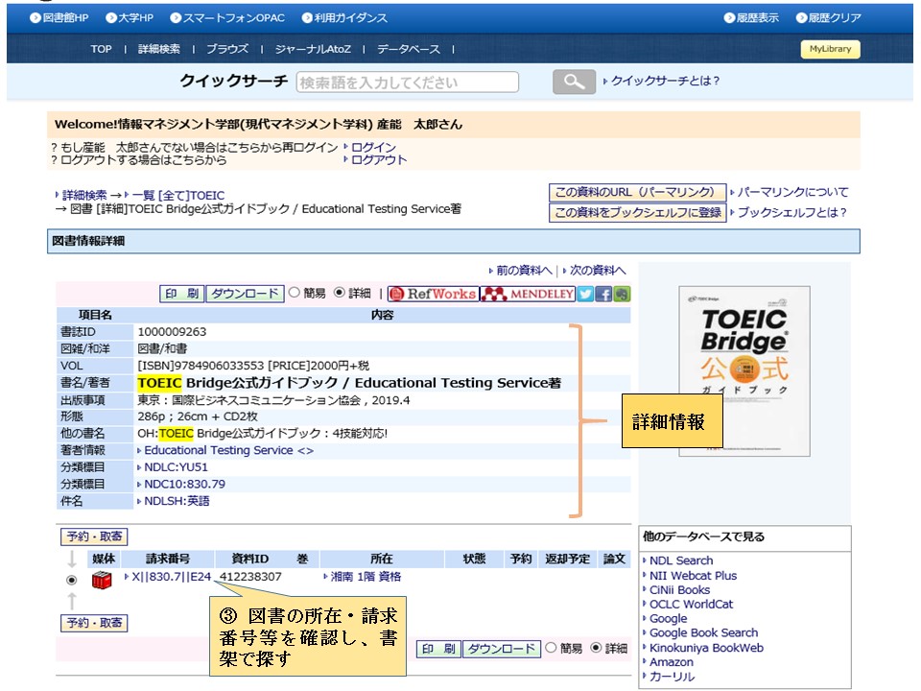The image size is (921, 691).
Task: Open Google link in database list
Action: pyautogui.click(x=668, y=619)
